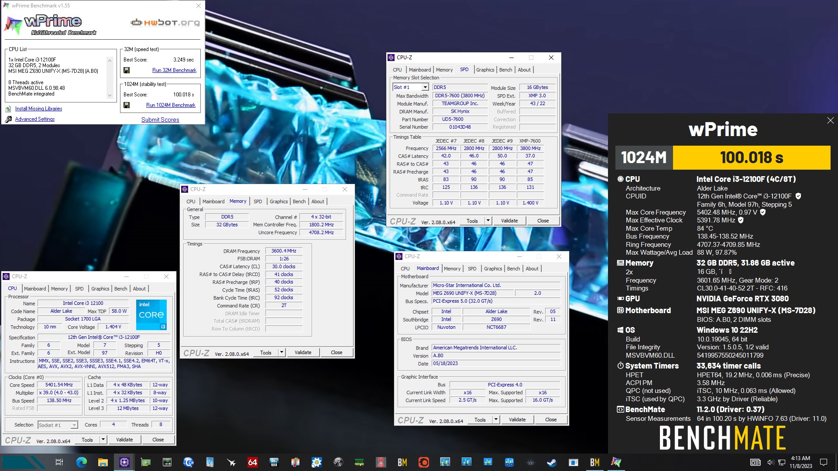Expand Tools arrow in CPU-Z CPU window
Viewport: 838px width, 471px height.
tap(103, 440)
